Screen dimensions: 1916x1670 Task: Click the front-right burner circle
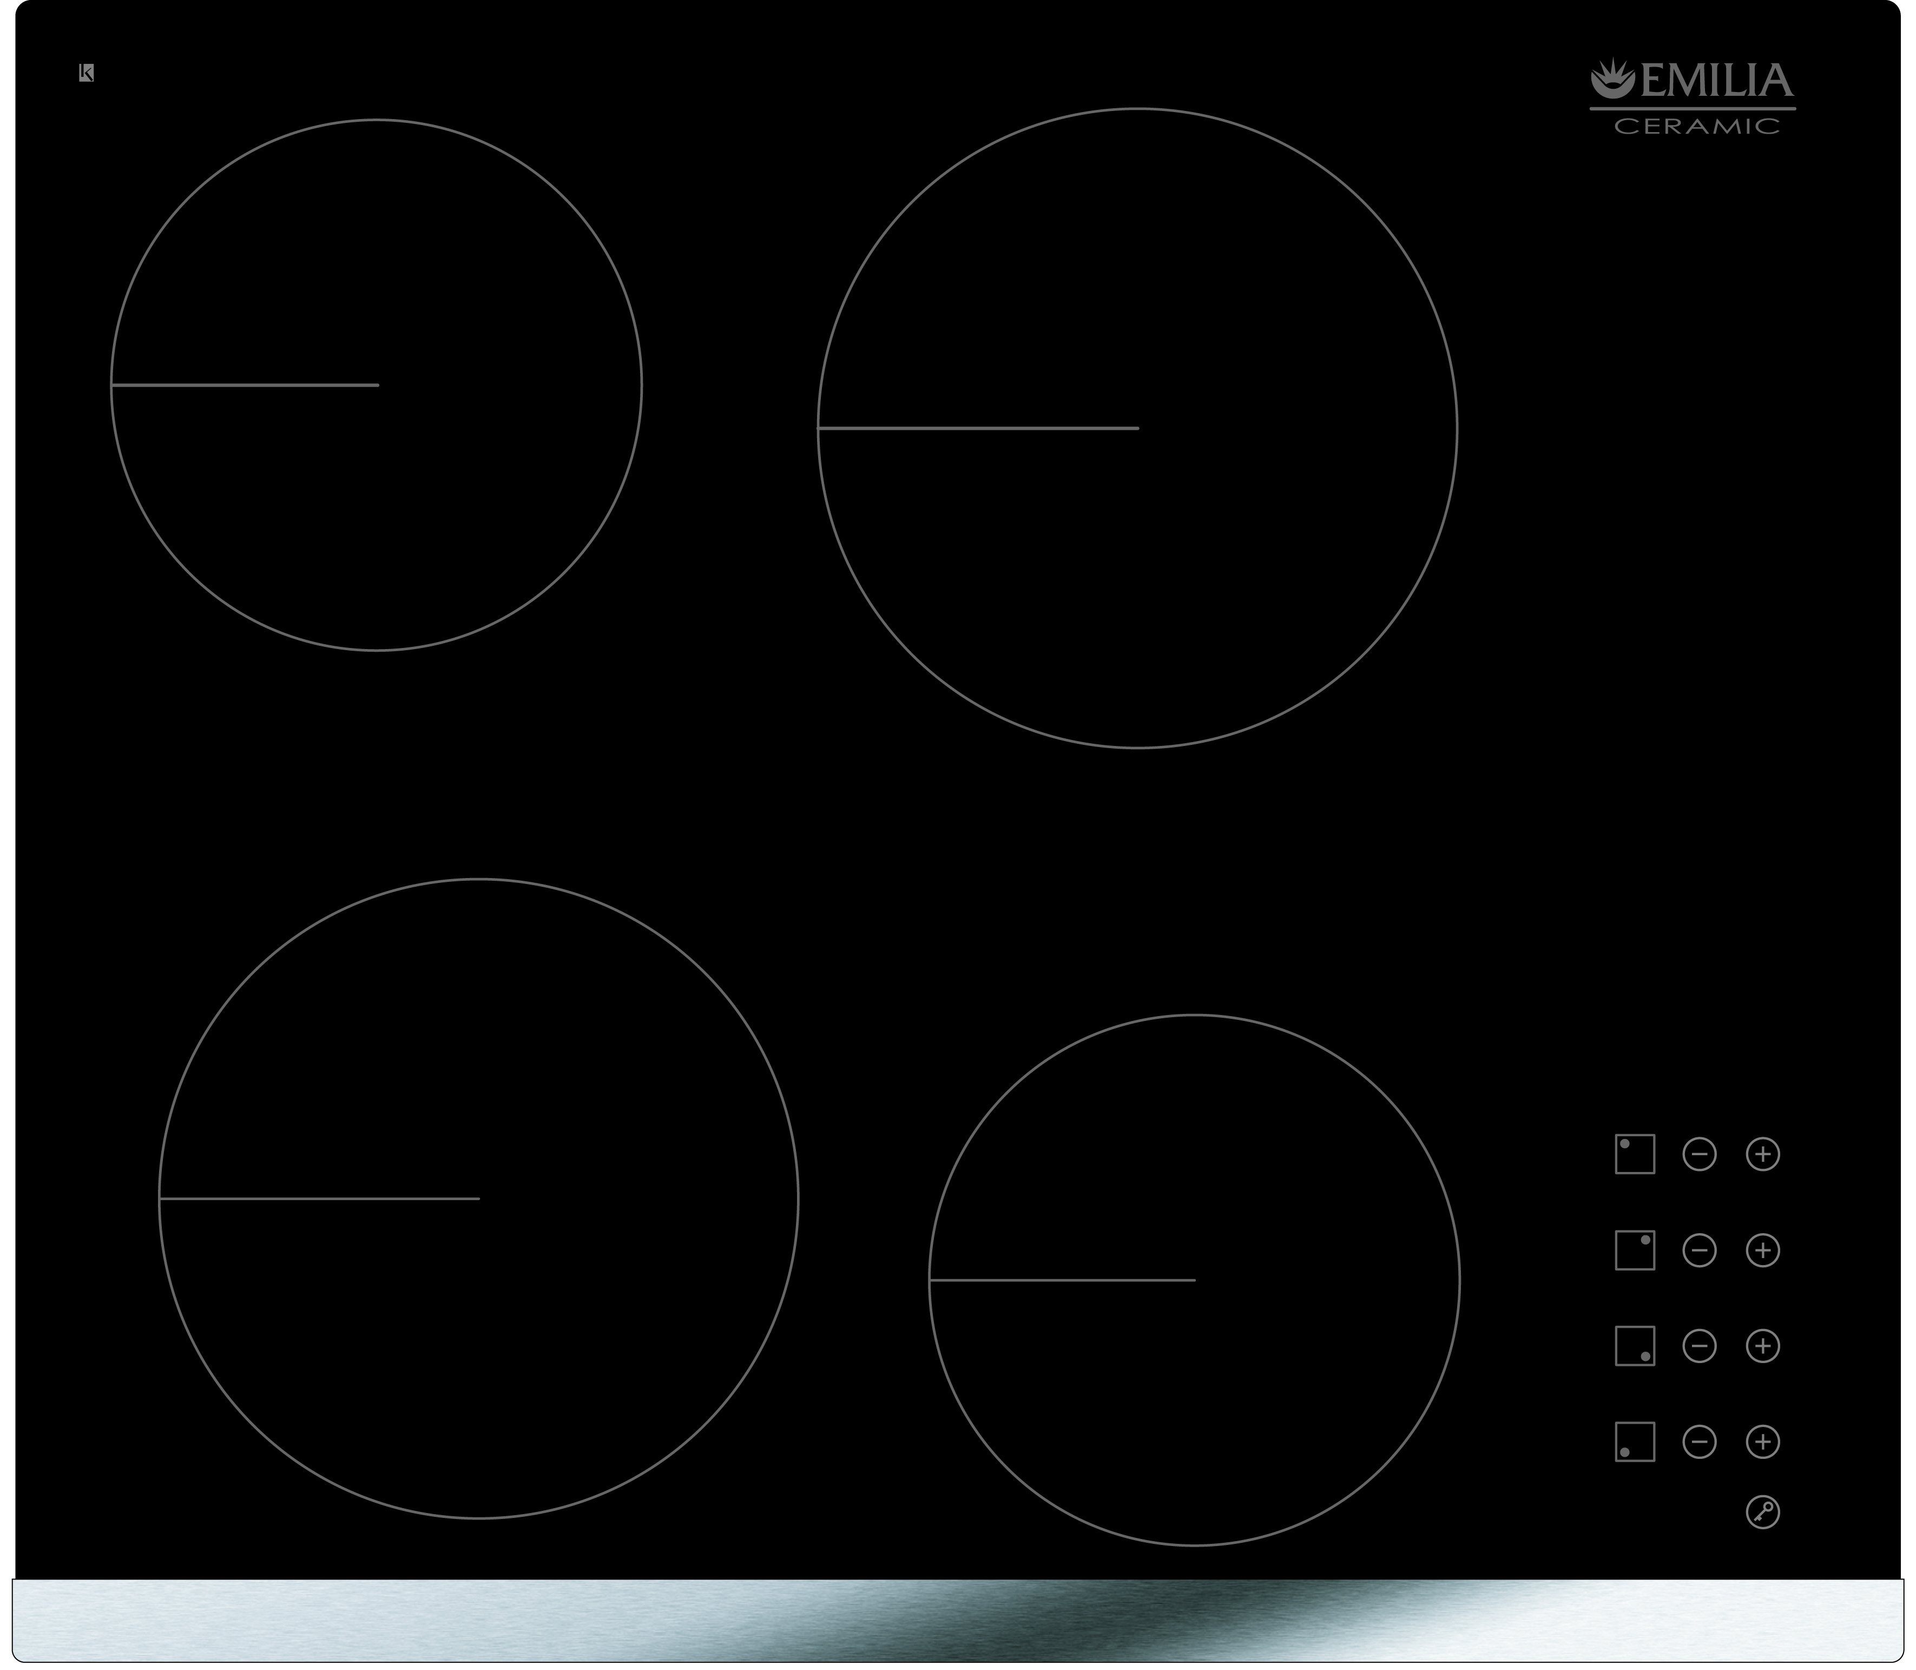(x=1194, y=1280)
